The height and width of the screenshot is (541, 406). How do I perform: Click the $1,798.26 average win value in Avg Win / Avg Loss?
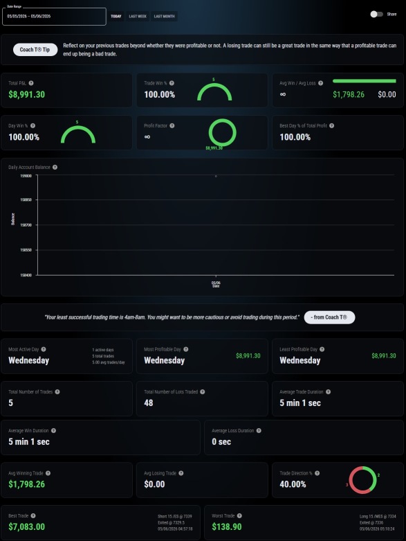(349, 94)
